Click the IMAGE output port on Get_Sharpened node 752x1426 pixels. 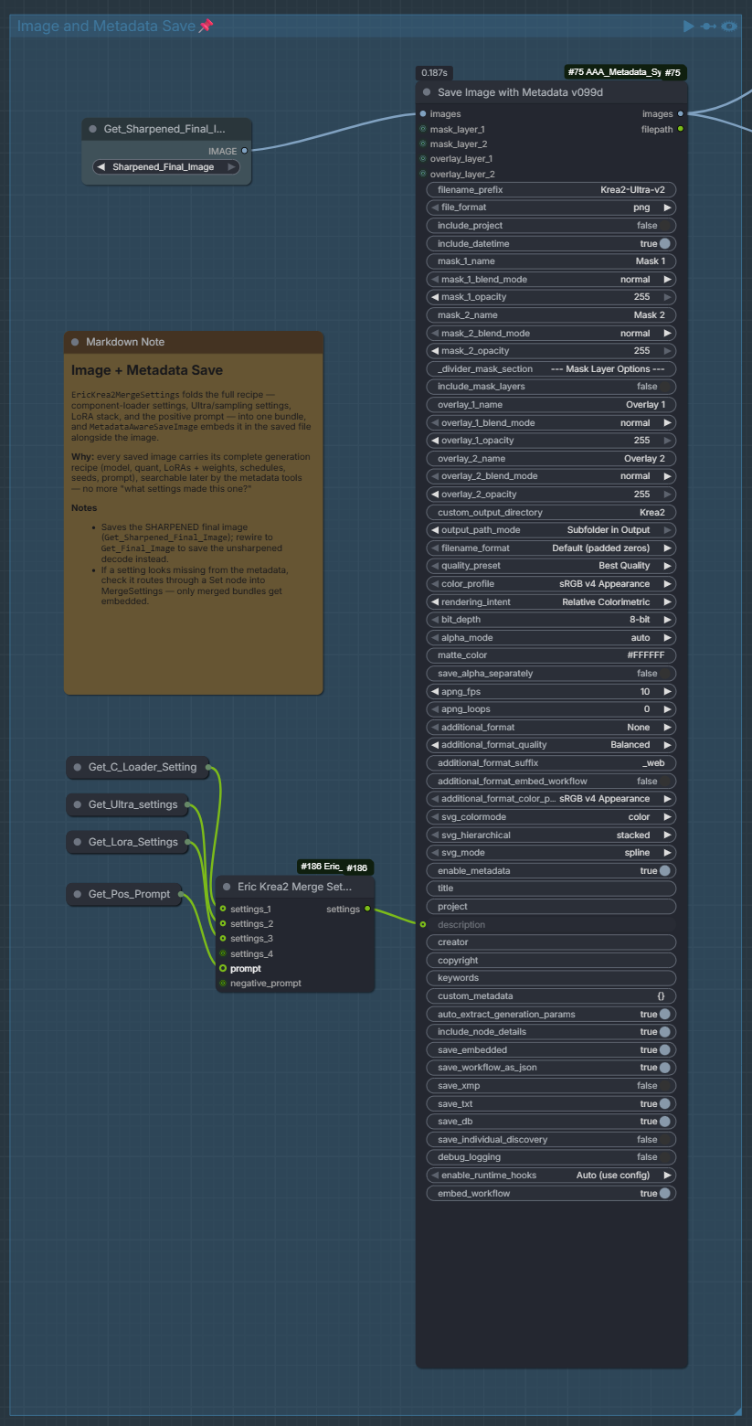coord(244,151)
